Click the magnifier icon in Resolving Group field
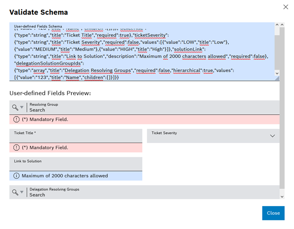 [x=15, y=107]
